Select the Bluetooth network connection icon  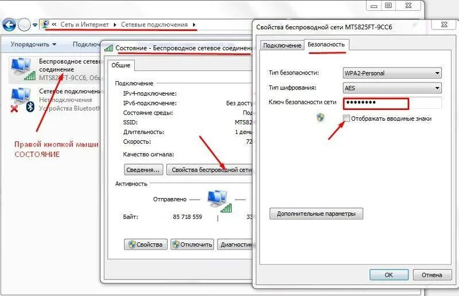pyautogui.click(x=22, y=100)
